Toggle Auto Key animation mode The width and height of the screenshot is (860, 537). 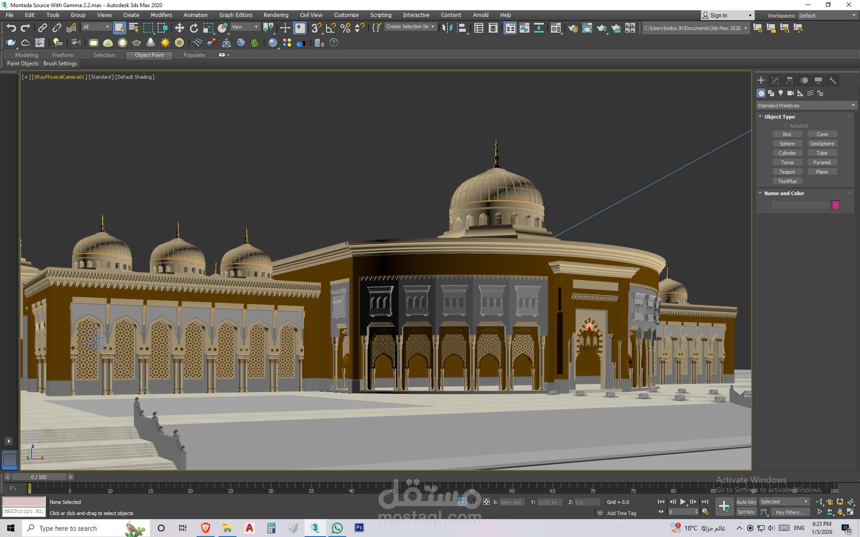tap(746, 502)
